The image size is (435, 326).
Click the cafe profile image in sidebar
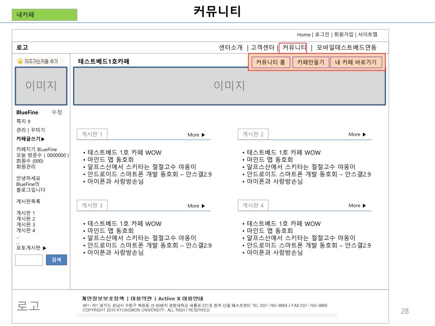point(41,86)
